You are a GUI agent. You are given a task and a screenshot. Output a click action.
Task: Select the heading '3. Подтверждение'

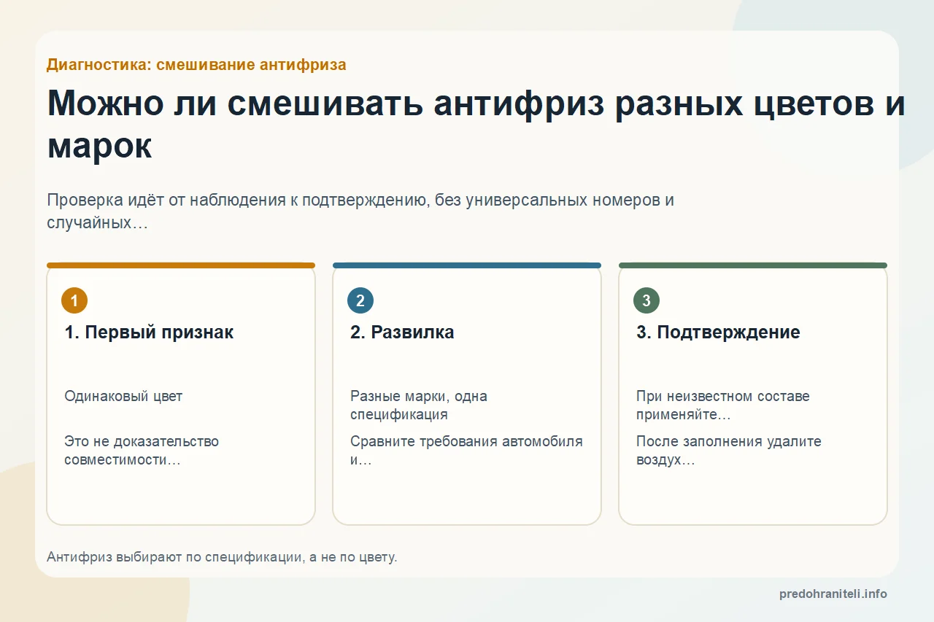[x=718, y=333]
